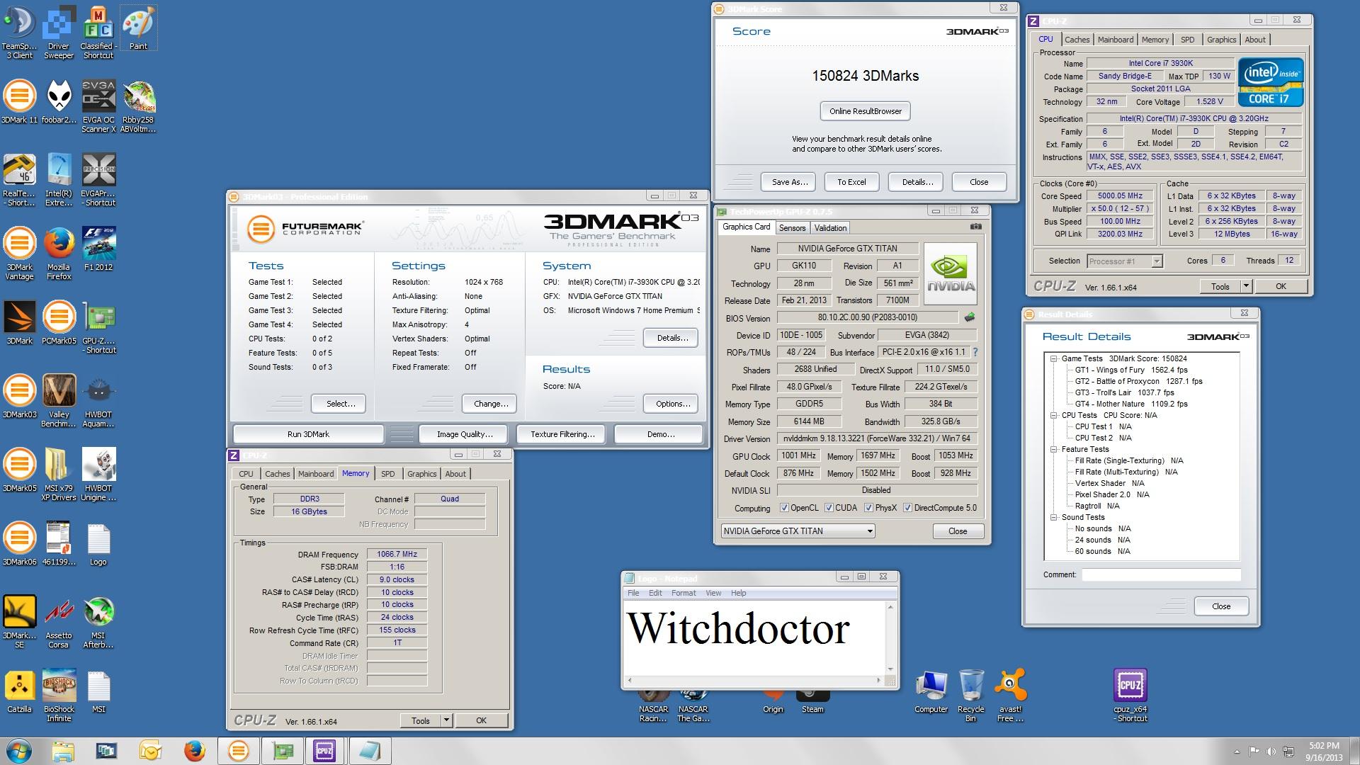Open the PCMark05 desktop icon

(x=59, y=323)
